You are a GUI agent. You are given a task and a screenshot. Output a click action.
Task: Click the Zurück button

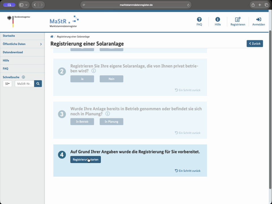click(x=255, y=44)
